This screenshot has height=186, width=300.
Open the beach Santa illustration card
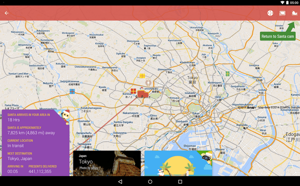178,163
